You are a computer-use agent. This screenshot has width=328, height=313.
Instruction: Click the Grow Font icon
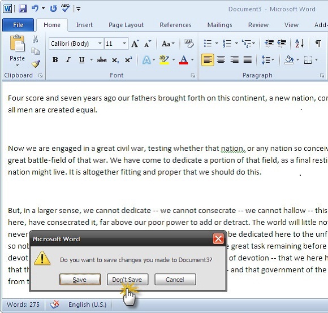135,44
